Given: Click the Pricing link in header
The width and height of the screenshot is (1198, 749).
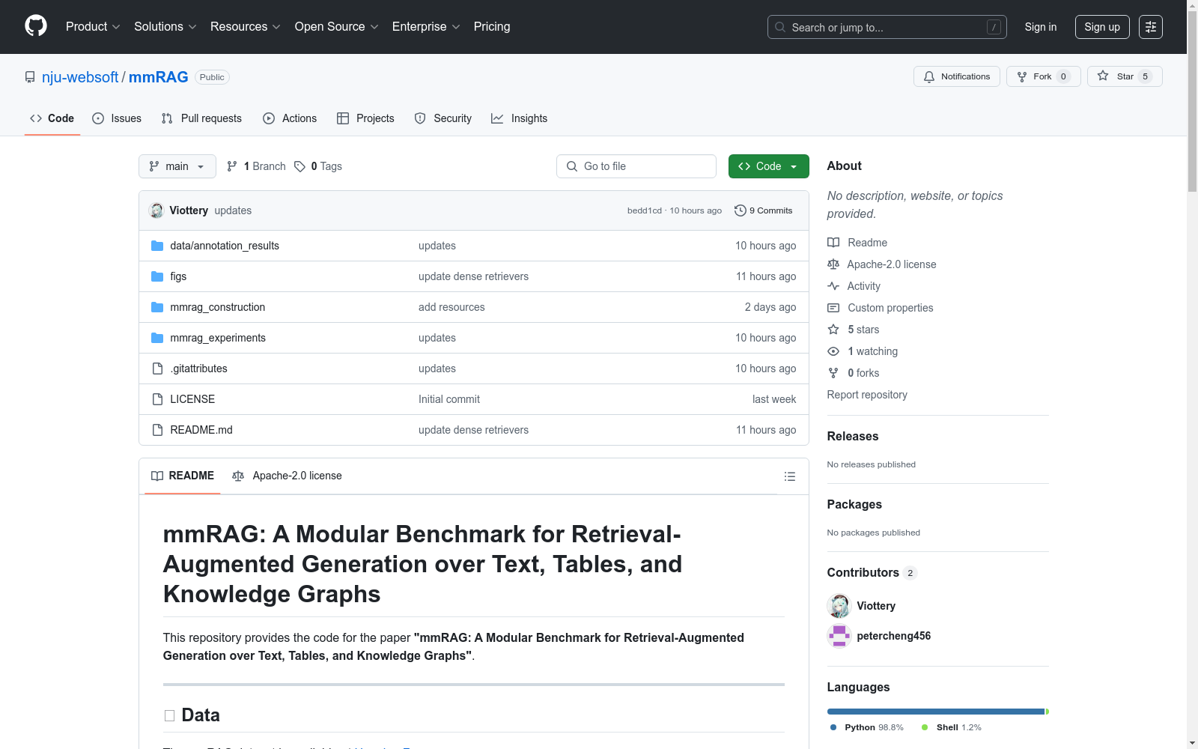Looking at the screenshot, I should [x=492, y=26].
